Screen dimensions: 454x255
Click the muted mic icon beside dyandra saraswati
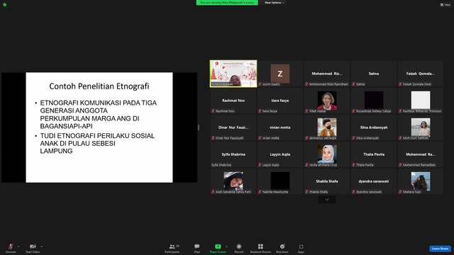tap(353, 192)
